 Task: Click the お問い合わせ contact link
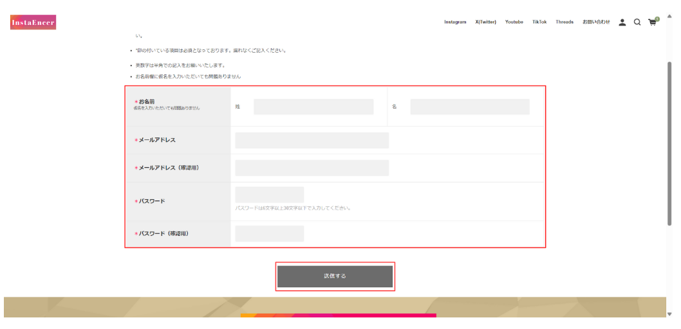point(596,22)
